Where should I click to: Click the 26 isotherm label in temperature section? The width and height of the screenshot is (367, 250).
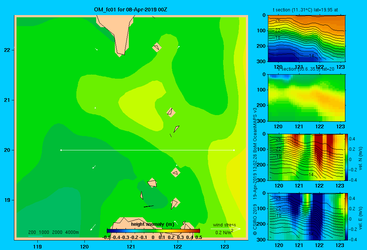278,20
